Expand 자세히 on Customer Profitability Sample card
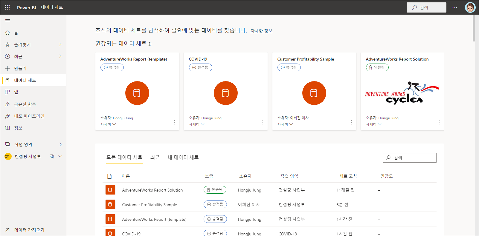This screenshot has height=236, width=479. tap(285, 124)
